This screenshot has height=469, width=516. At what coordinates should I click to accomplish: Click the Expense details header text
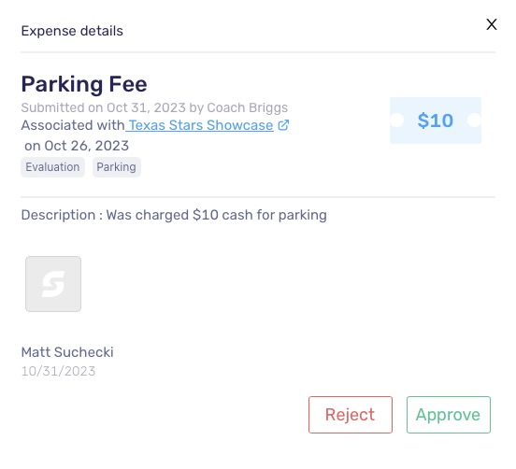(72, 31)
